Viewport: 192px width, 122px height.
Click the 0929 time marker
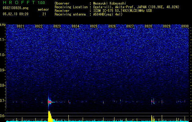(167, 26)
